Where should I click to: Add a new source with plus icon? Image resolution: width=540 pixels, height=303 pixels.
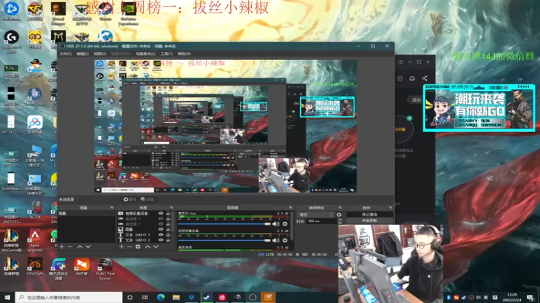[x=122, y=246]
